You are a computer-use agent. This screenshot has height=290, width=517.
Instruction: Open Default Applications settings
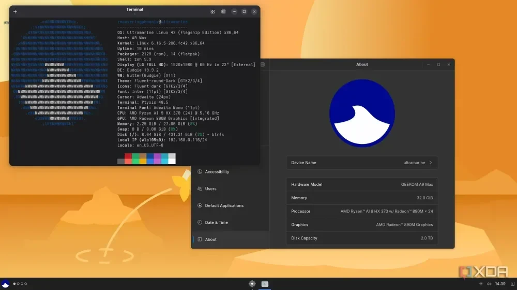pos(230,206)
